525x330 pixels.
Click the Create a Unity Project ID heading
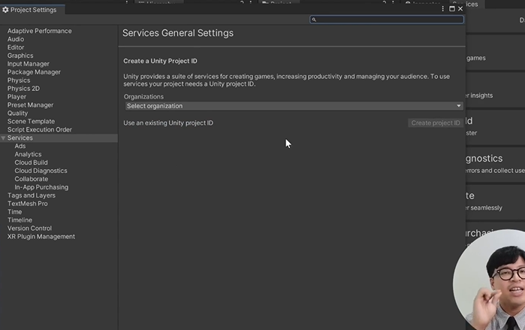[x=160, y=61]
